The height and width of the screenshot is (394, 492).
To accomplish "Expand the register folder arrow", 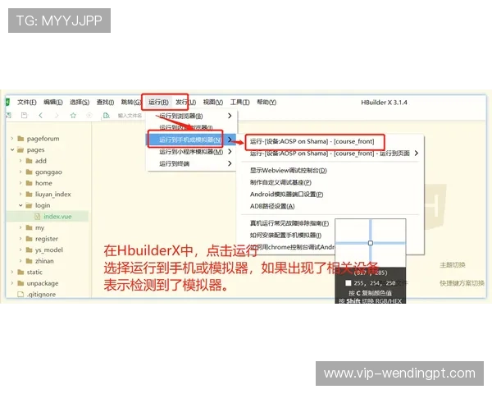I will point(20,239).
